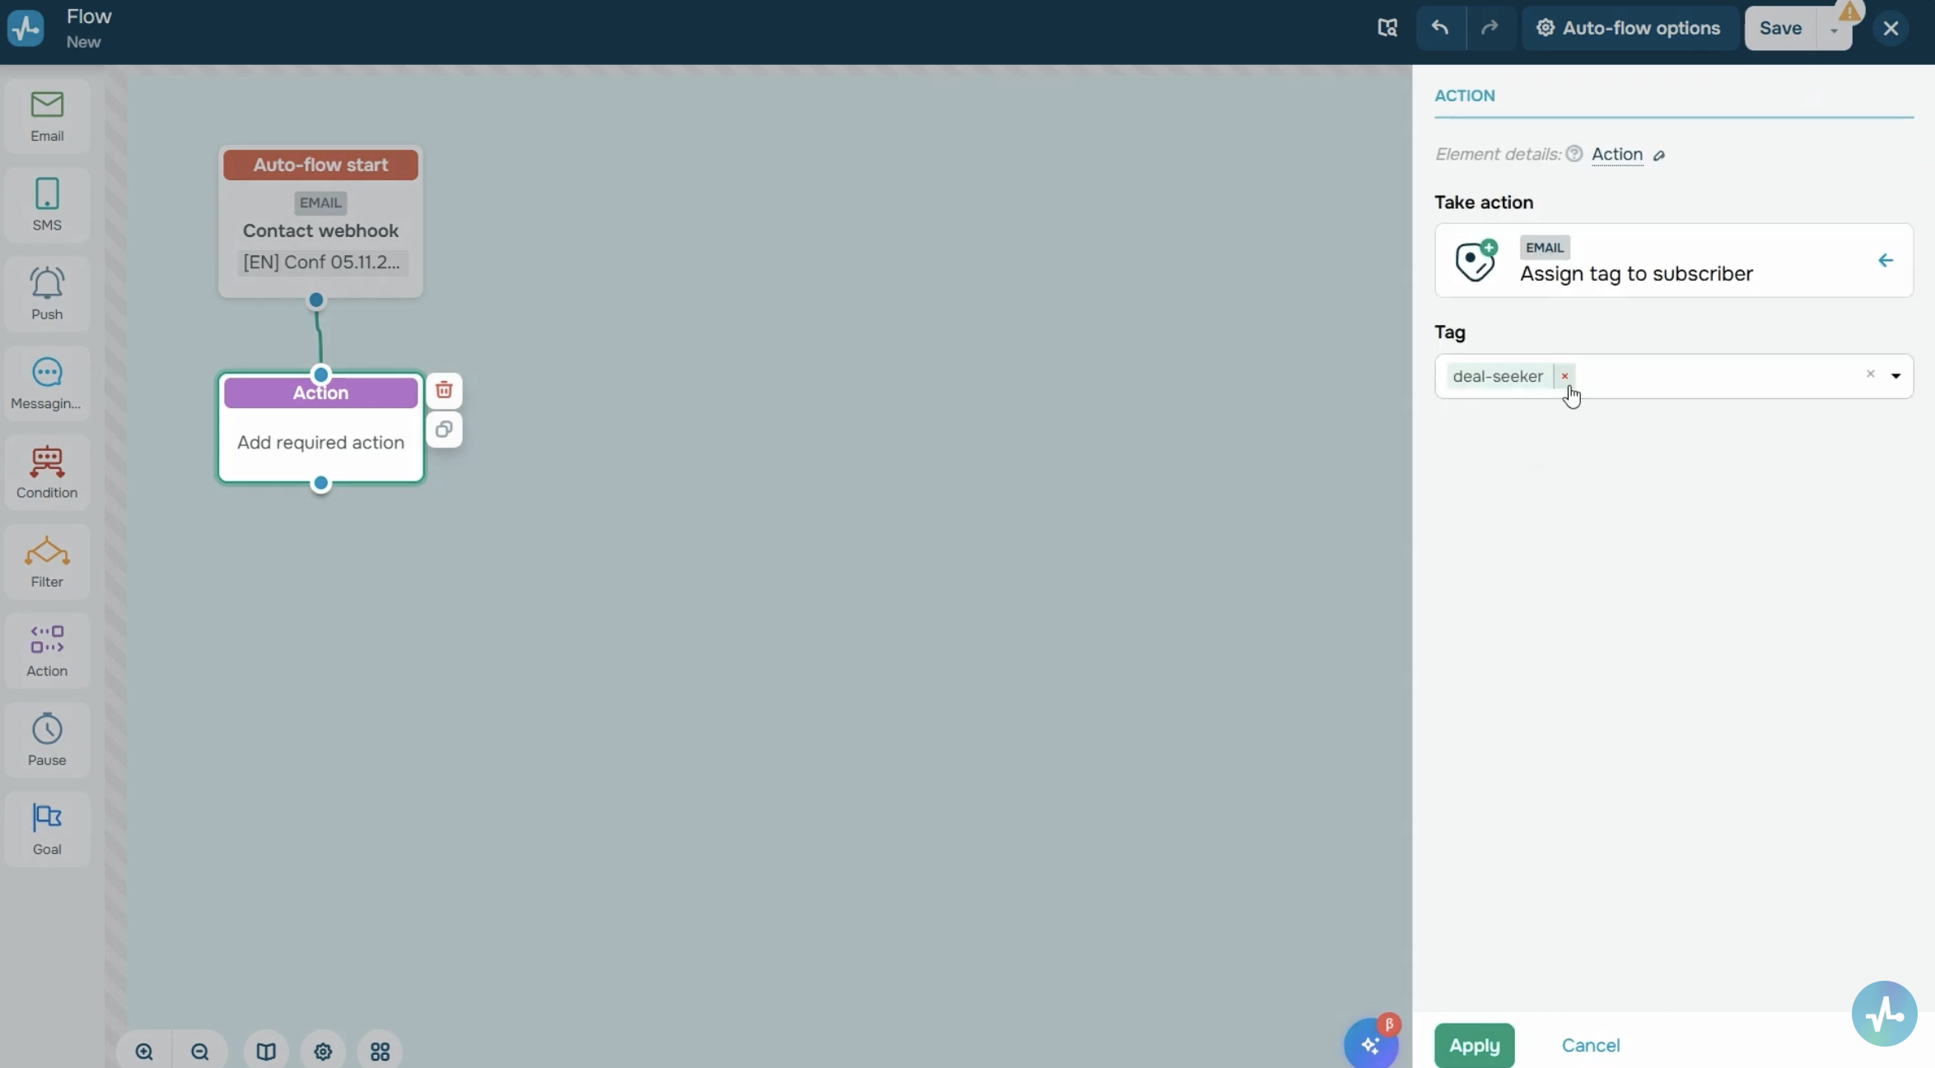This screenshot has height=1068, width=1935.
Task: Click the "Contact webhook" label
Action: point(320,230)
